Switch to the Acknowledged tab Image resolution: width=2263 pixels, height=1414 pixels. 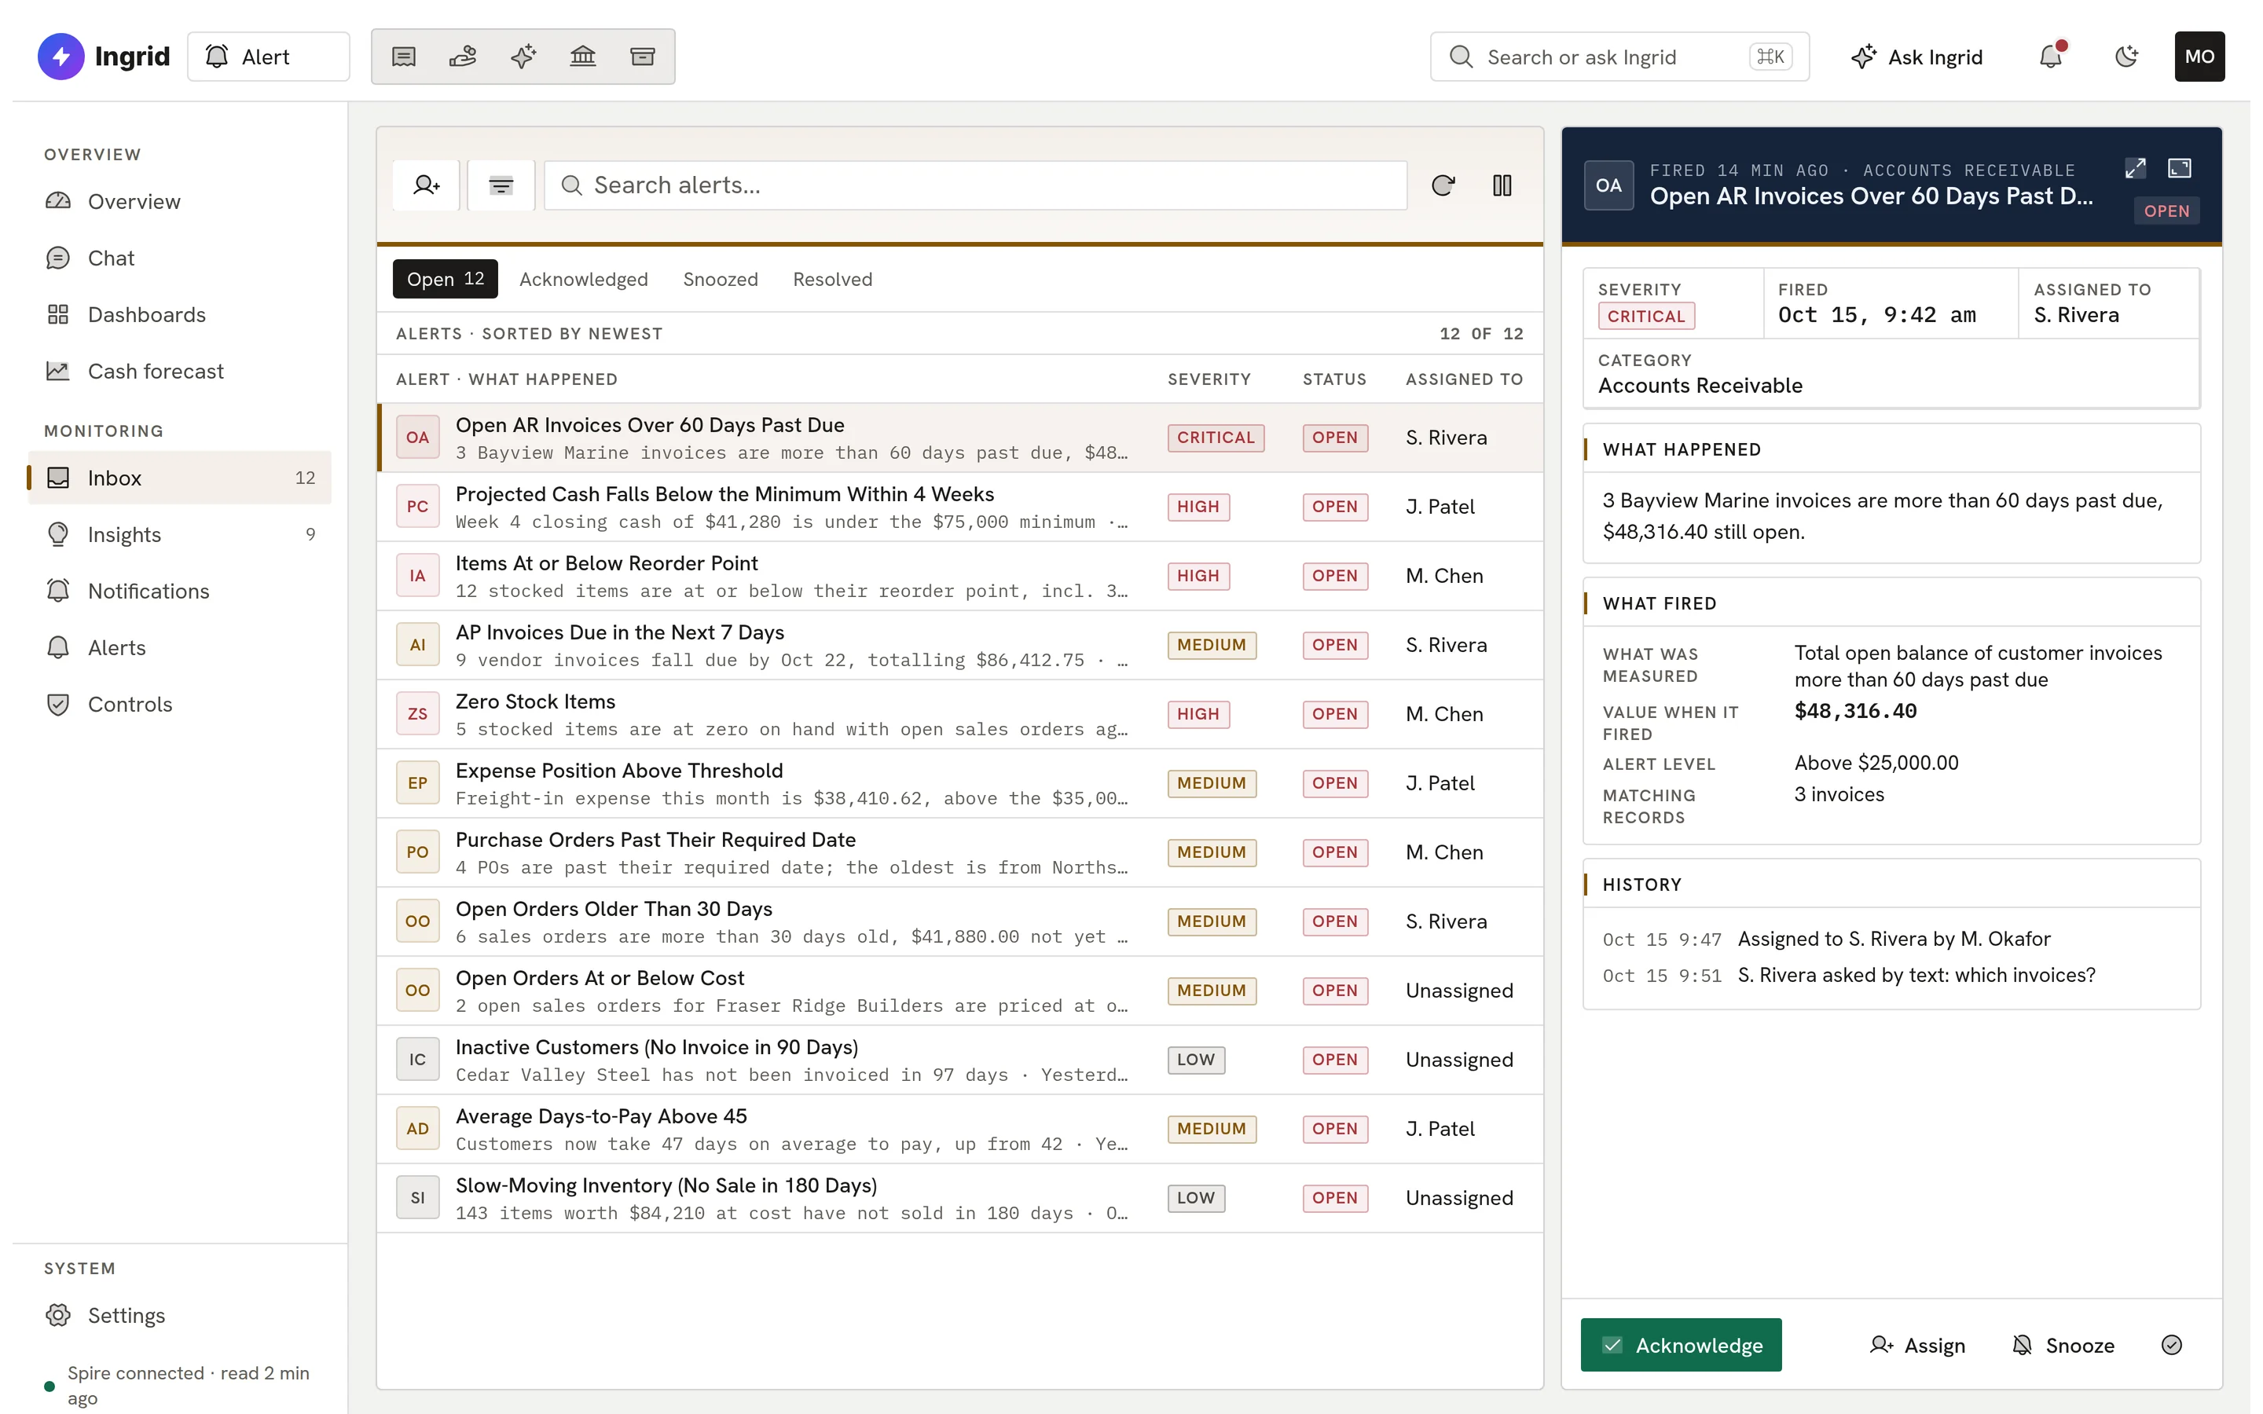(584, 279)
